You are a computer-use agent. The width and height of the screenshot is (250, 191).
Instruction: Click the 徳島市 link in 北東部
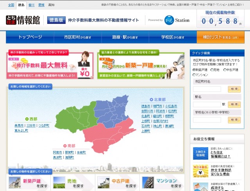[146, 106]
